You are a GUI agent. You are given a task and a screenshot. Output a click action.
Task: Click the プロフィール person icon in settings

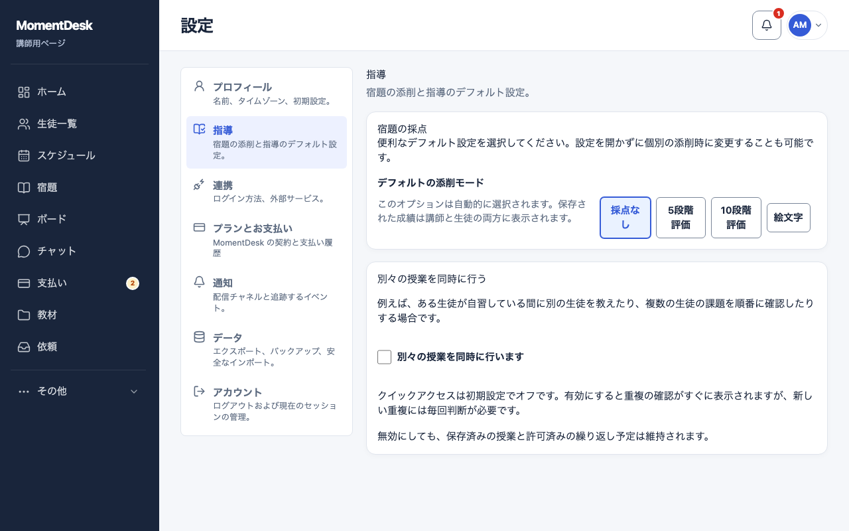pyautogui.click(x=199, y=86)
